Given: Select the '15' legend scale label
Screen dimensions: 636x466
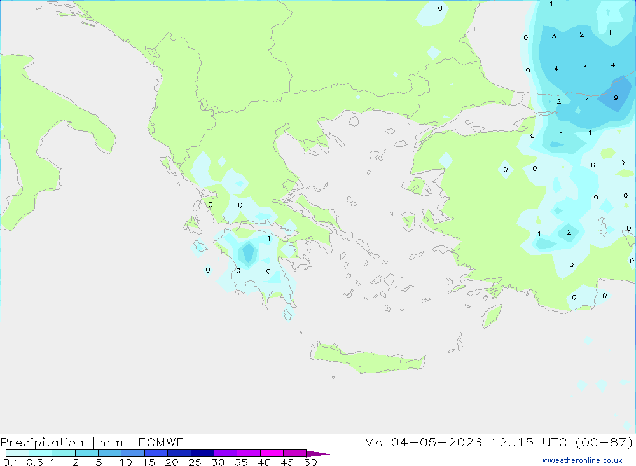Looking at the screenshot, I should click(148, 462).
